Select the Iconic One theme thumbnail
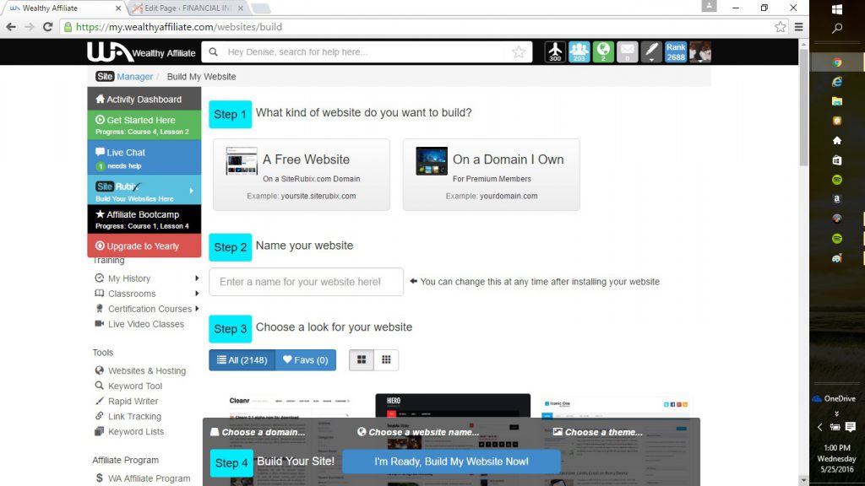865x486 pixels. tap(616, 440)
